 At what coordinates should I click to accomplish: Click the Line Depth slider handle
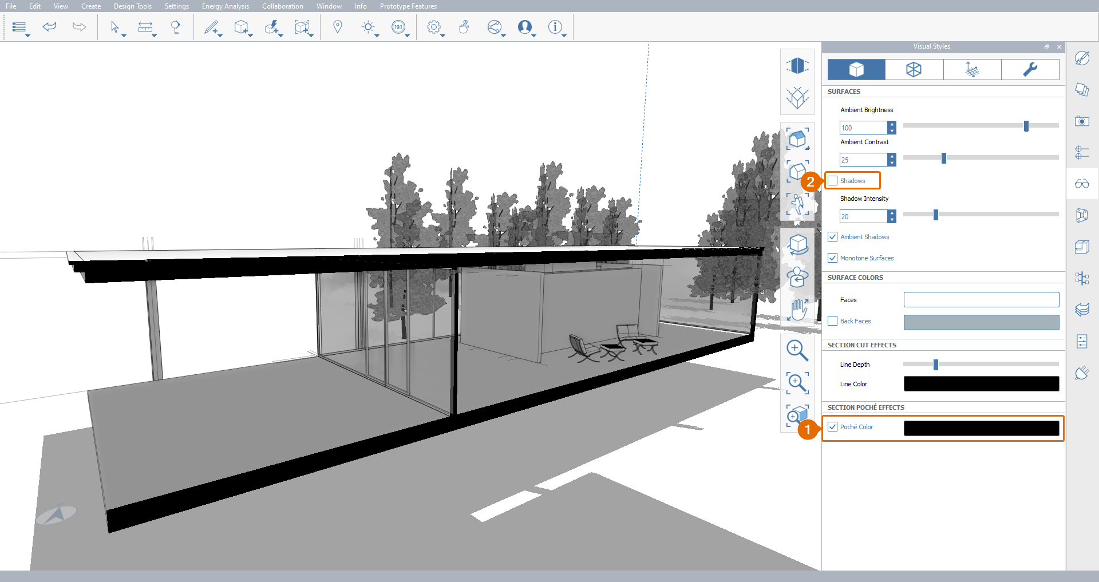(x=936, y=365)
